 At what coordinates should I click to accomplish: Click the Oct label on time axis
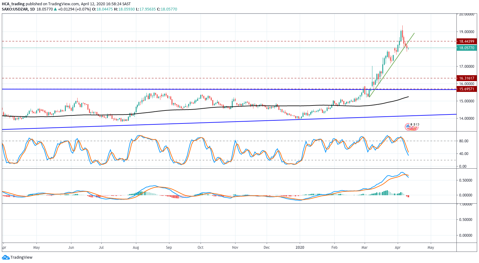tap(201, 248)
